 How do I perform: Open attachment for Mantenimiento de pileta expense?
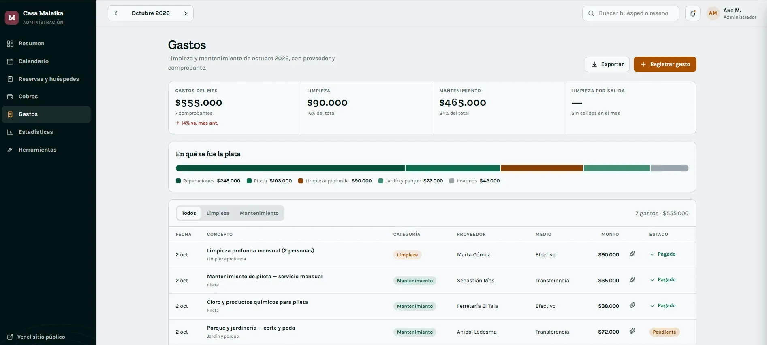pos(632,280)
